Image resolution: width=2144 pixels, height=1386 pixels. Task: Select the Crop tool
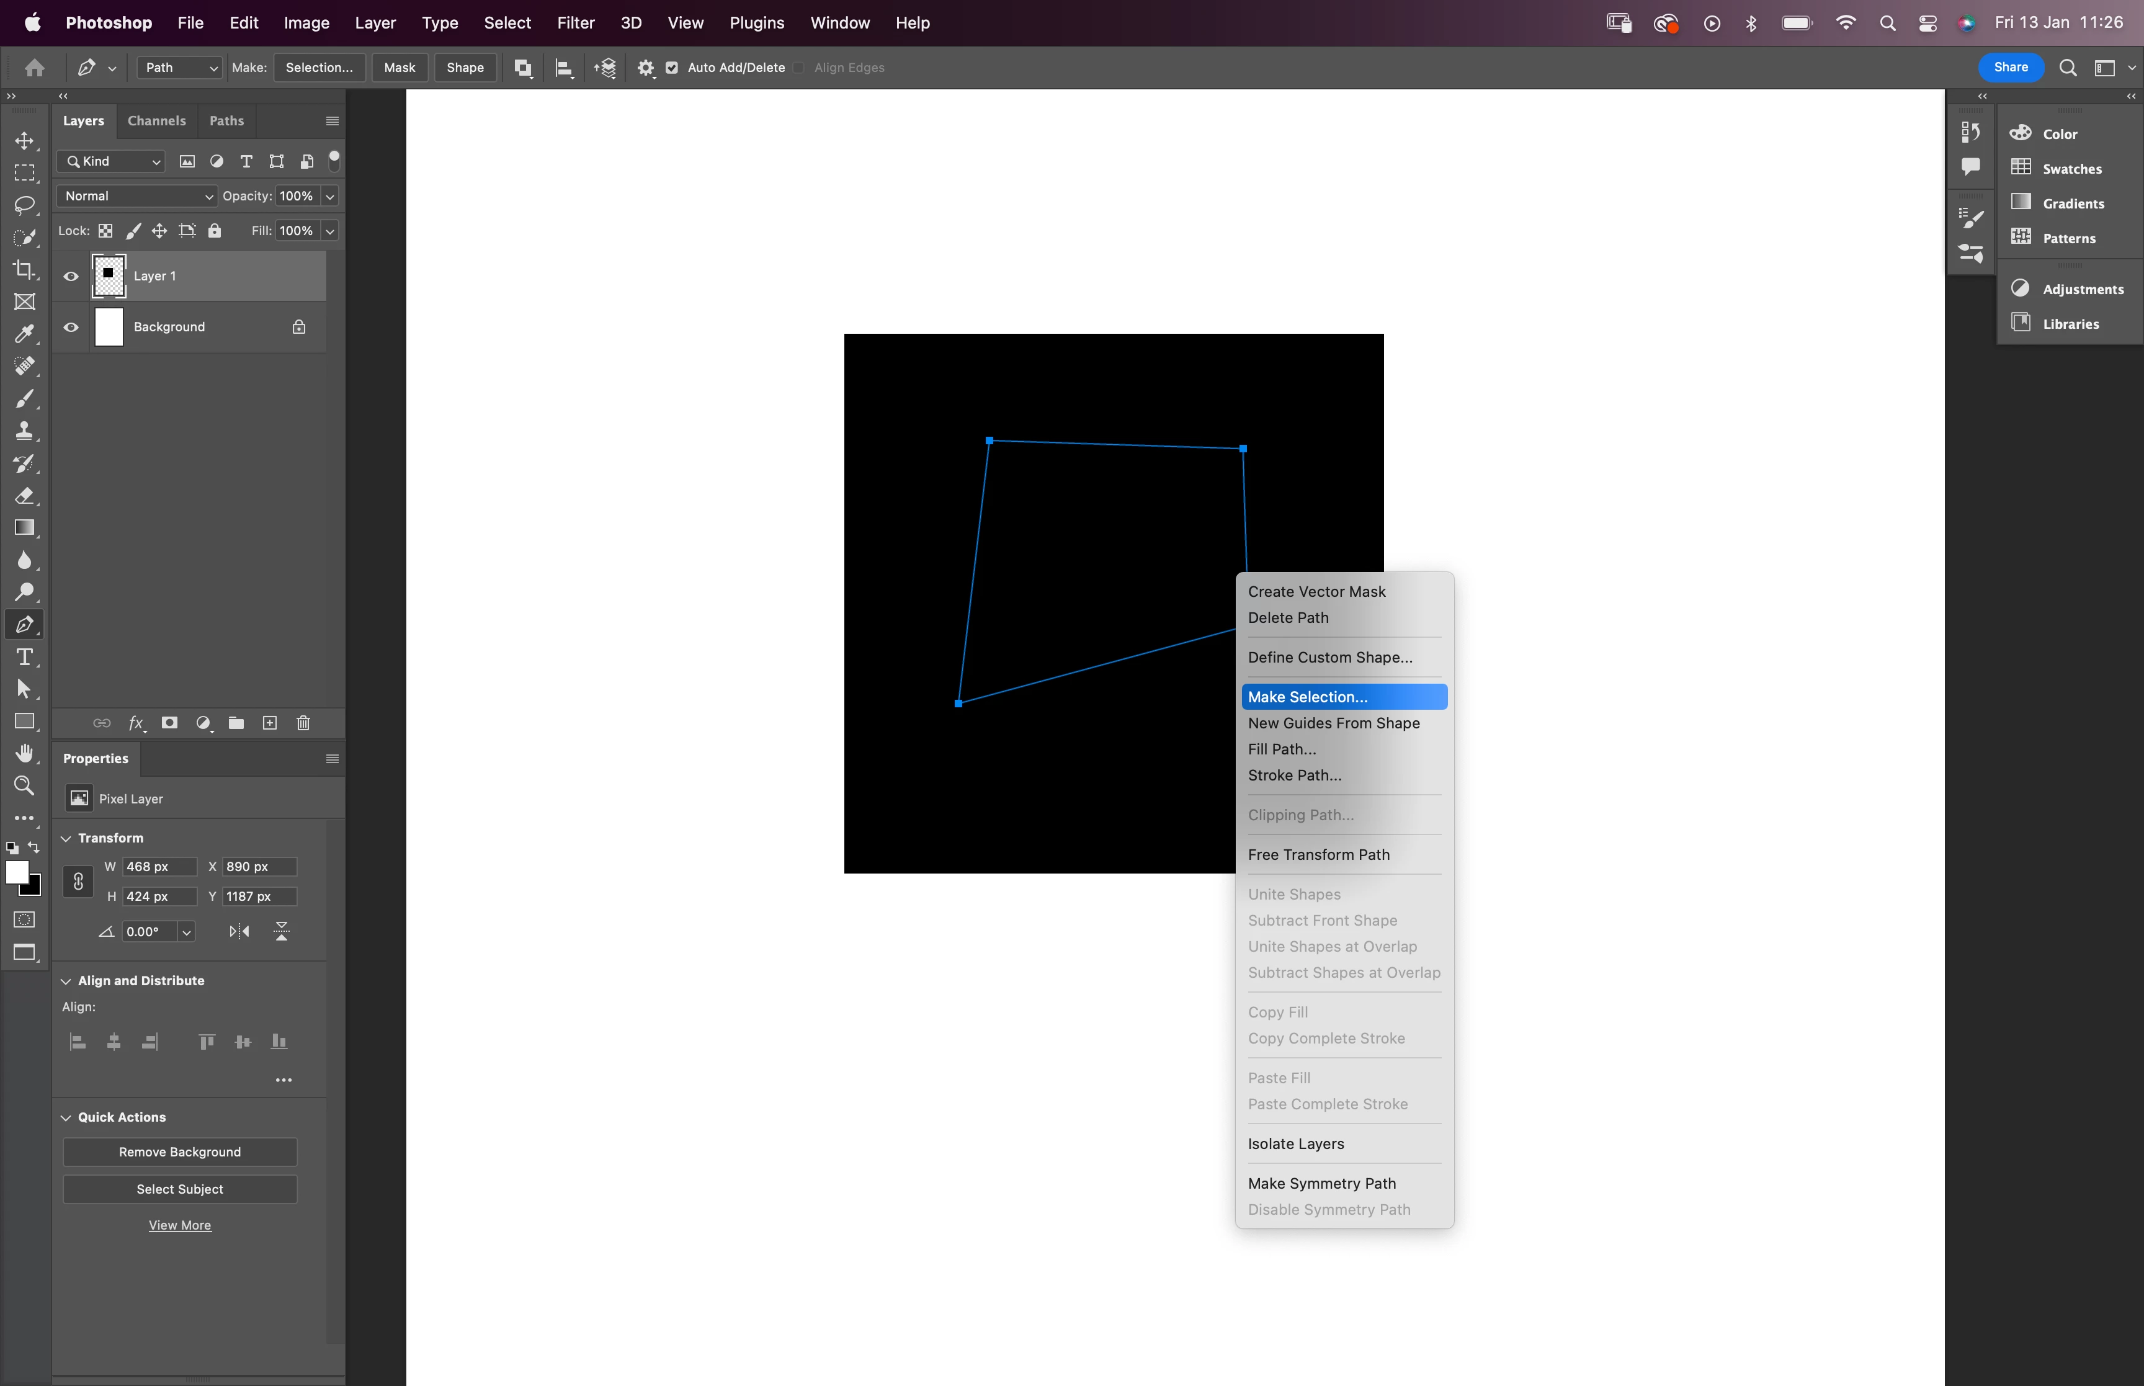(24, 269)
